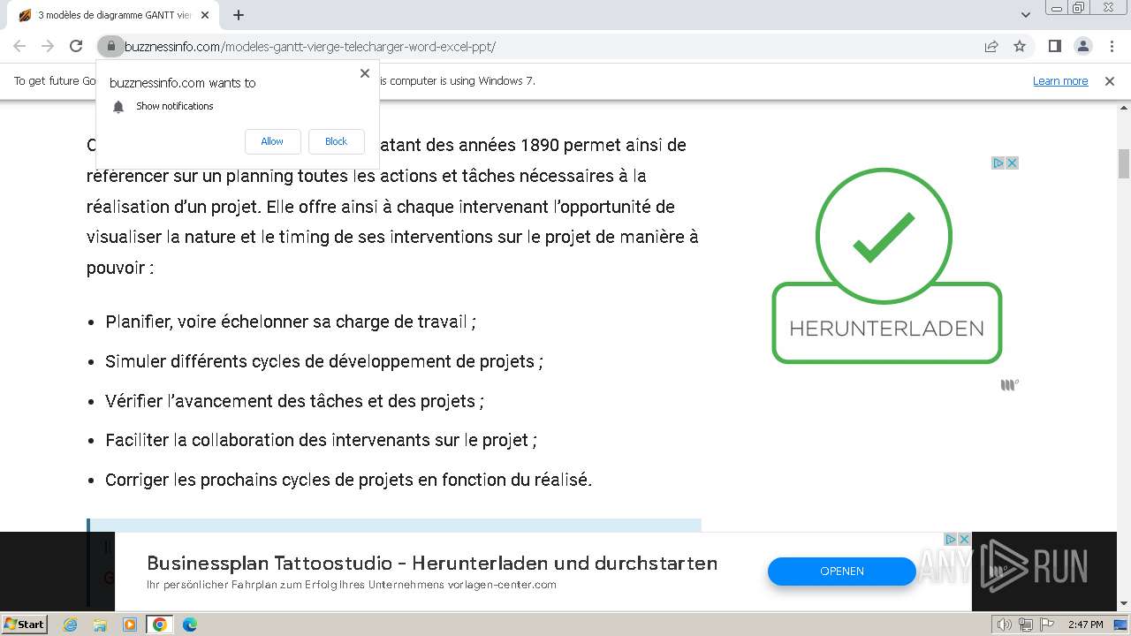Close the sidebar ad with X icon

[x=1013, y=163]
